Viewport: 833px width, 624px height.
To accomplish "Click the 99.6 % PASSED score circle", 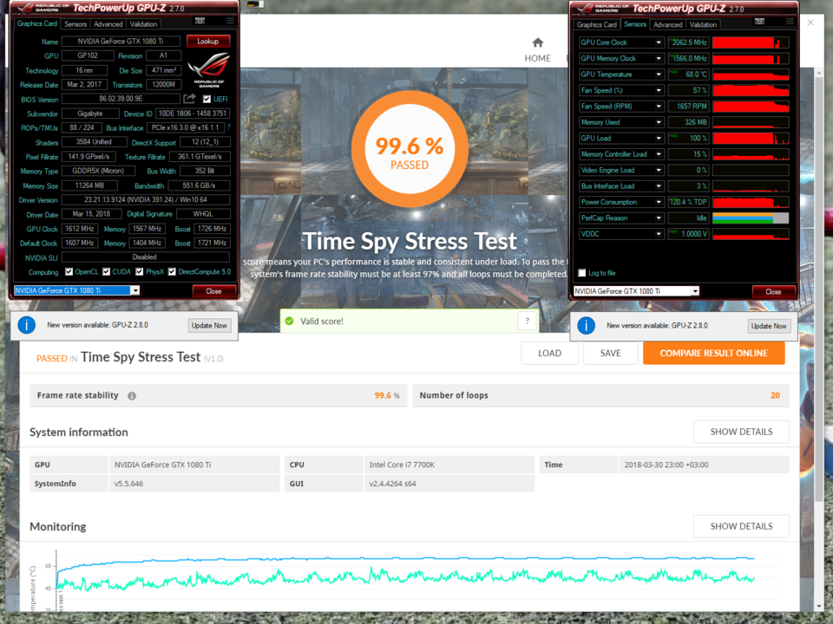I will 410,148.
